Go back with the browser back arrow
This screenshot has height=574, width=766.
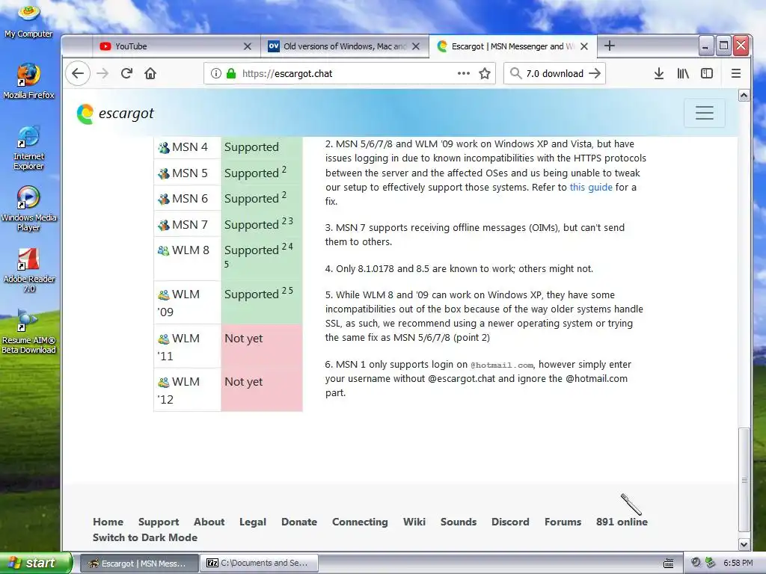[78, 74]
